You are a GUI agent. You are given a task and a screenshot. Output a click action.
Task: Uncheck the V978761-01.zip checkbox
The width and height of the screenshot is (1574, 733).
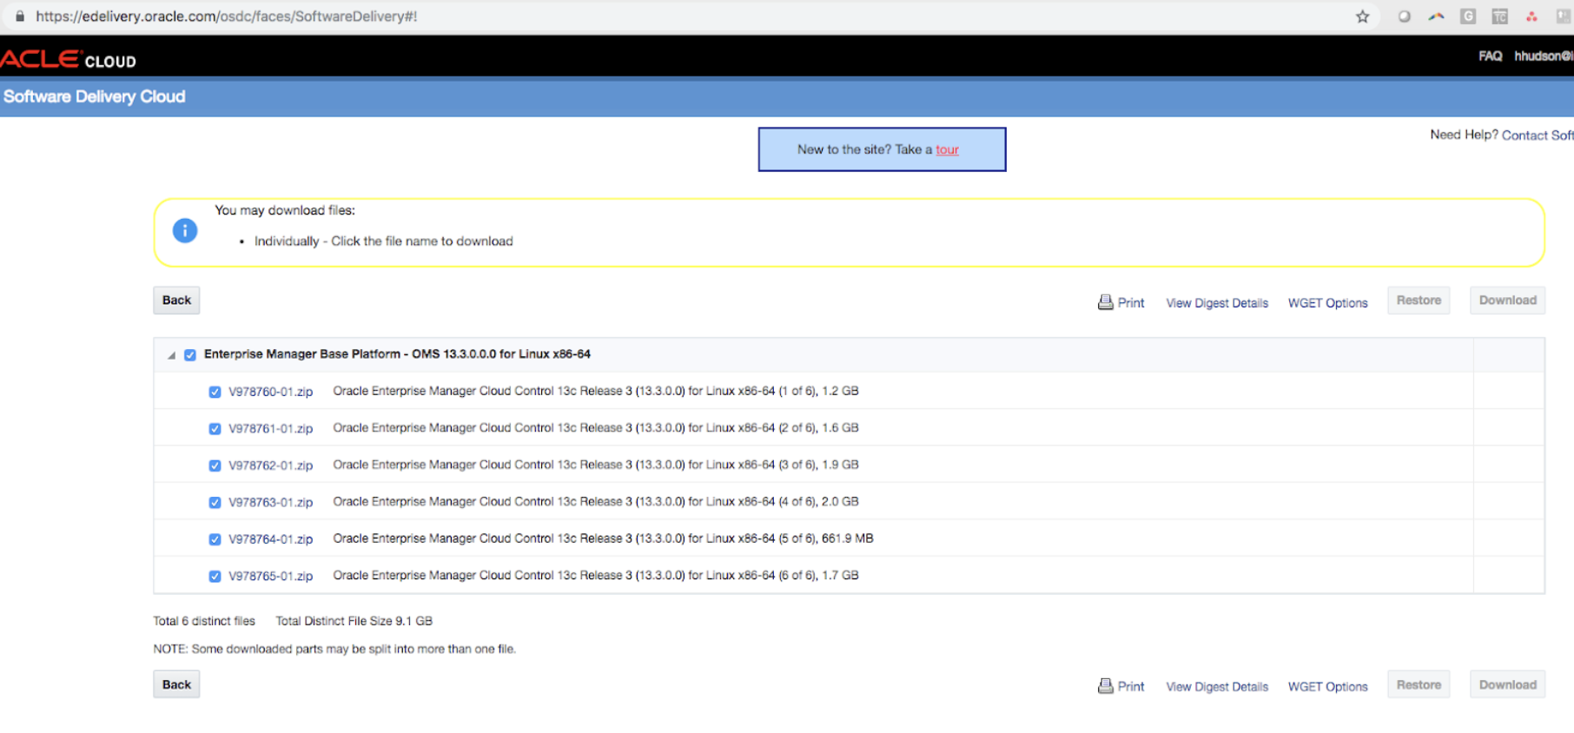215,428
